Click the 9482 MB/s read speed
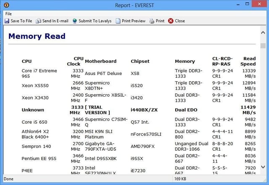The height and width of the screenshot is (185, 269). [250, 122]
